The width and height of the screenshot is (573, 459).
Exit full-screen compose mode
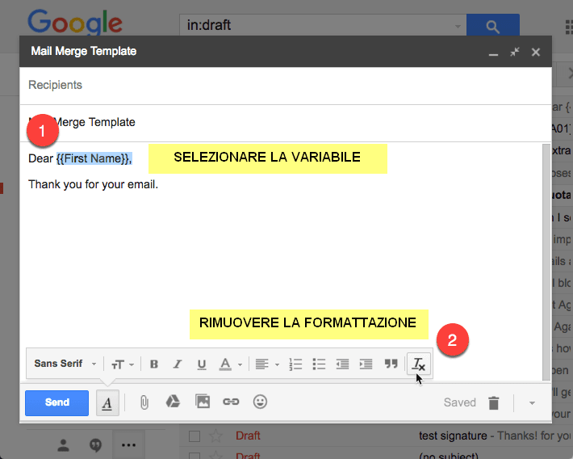pos(515,52)
